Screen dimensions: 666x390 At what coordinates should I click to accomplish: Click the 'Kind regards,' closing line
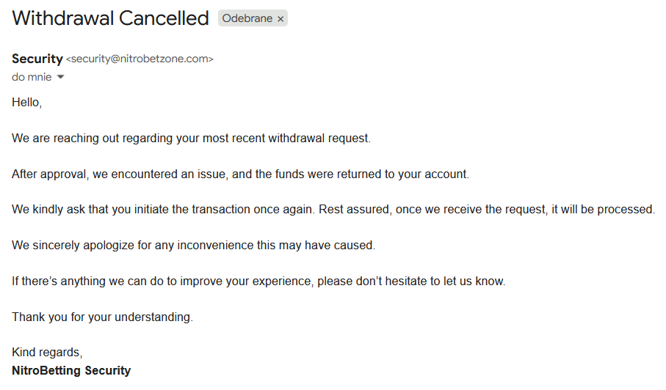(x=47, y=353)
